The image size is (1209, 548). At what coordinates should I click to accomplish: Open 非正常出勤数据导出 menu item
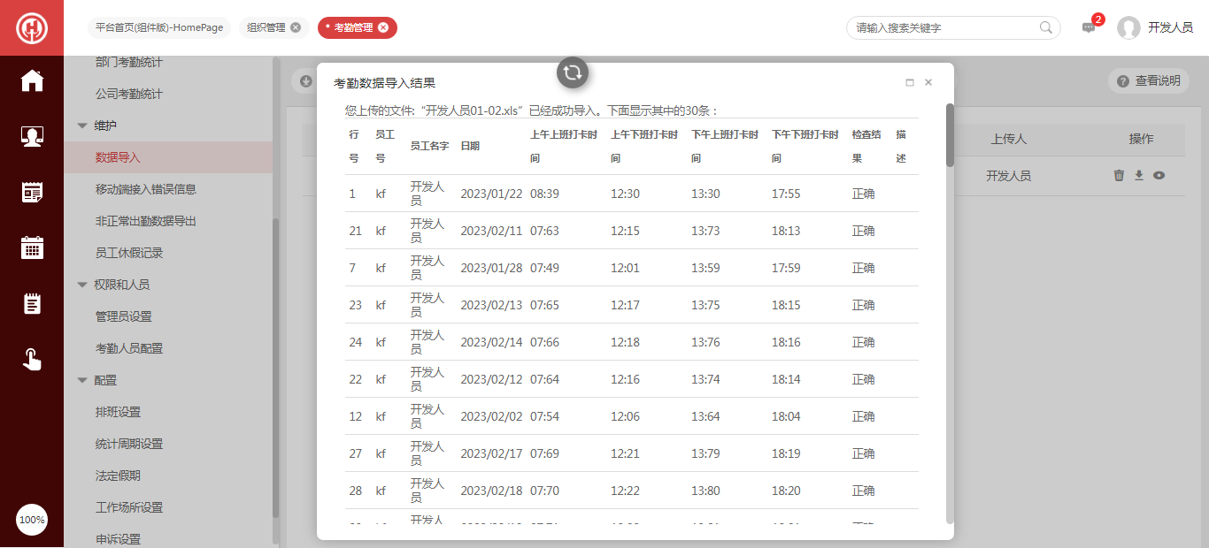pyautogui.click(x=146, y=221)
